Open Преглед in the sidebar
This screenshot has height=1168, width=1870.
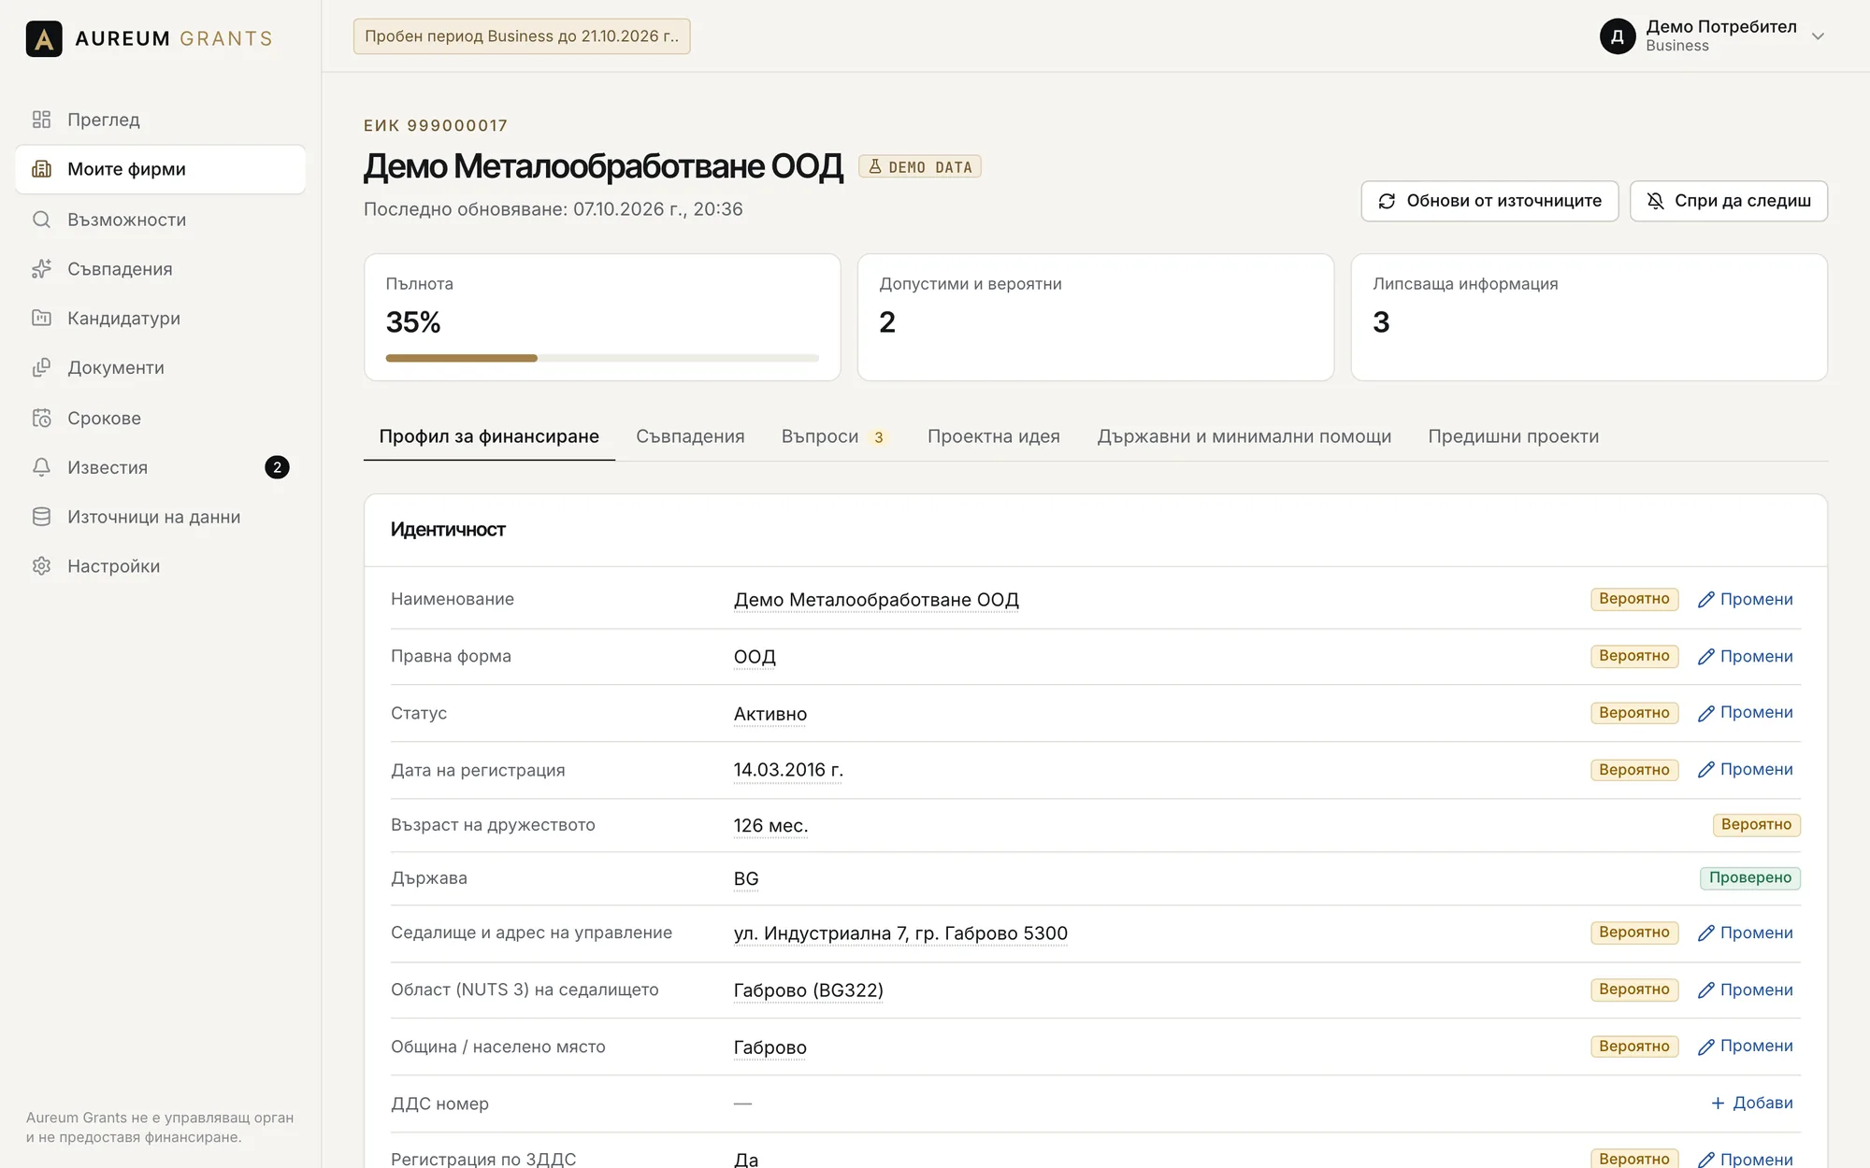click(x=160, y=120)
